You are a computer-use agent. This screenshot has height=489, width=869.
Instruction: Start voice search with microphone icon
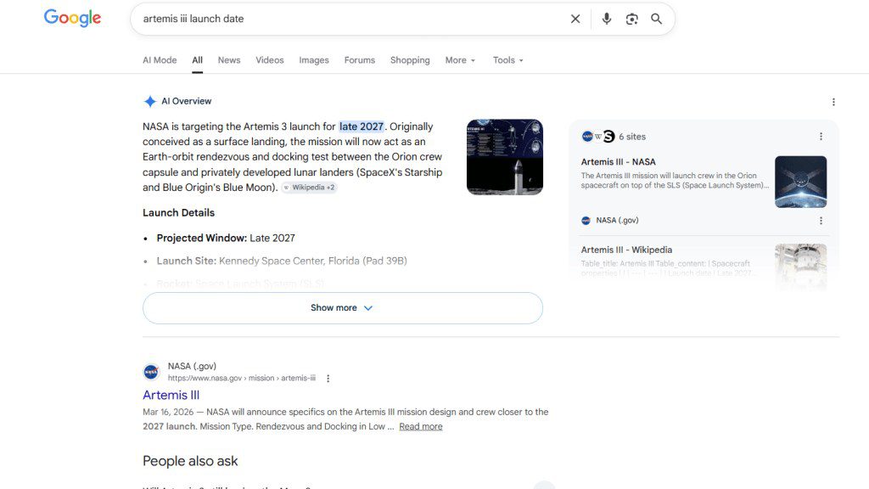(606, 19)
